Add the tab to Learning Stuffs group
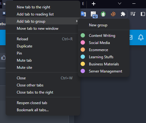 [104, 57]
